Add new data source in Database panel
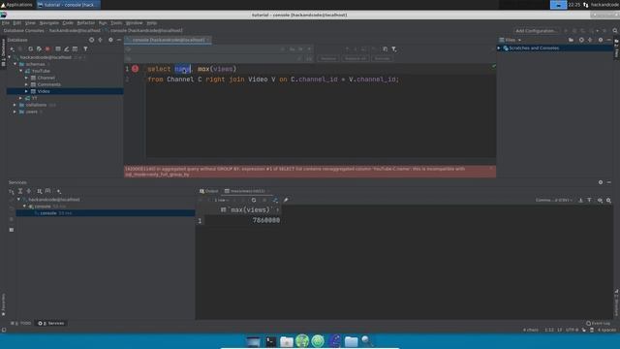Image resolution: width=620 pixels, height=349 pixels. (x=12, y=49)
